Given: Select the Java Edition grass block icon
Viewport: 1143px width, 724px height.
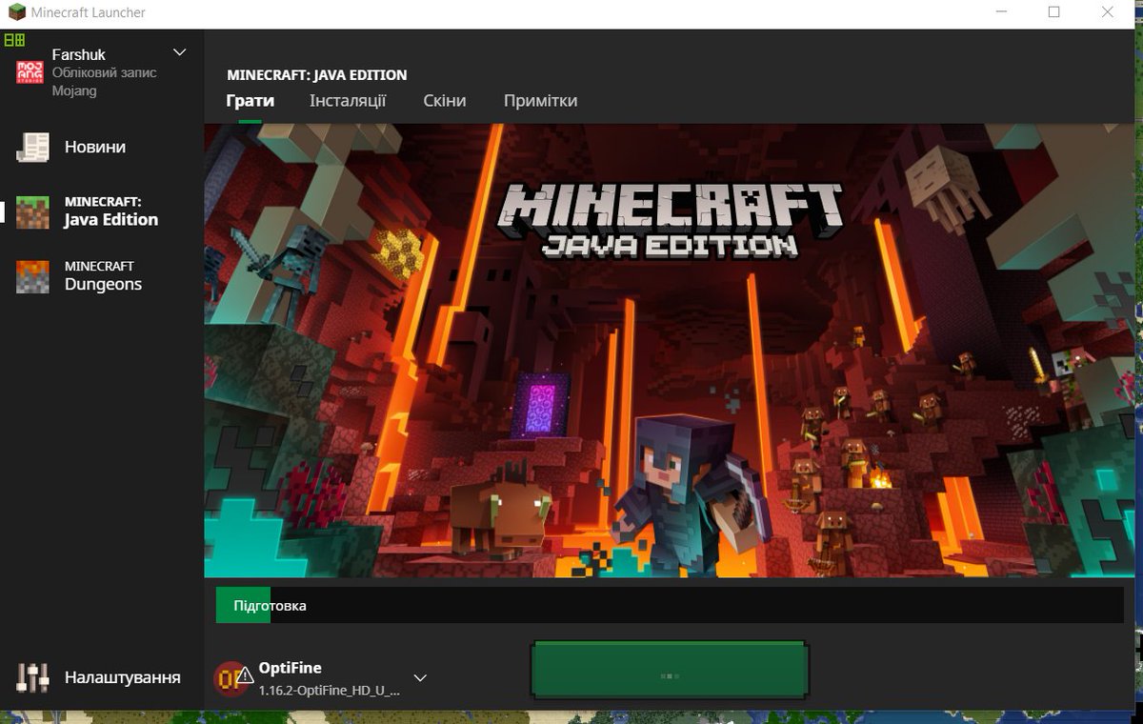Looking at the screenshot, I should tap(32, 211).
